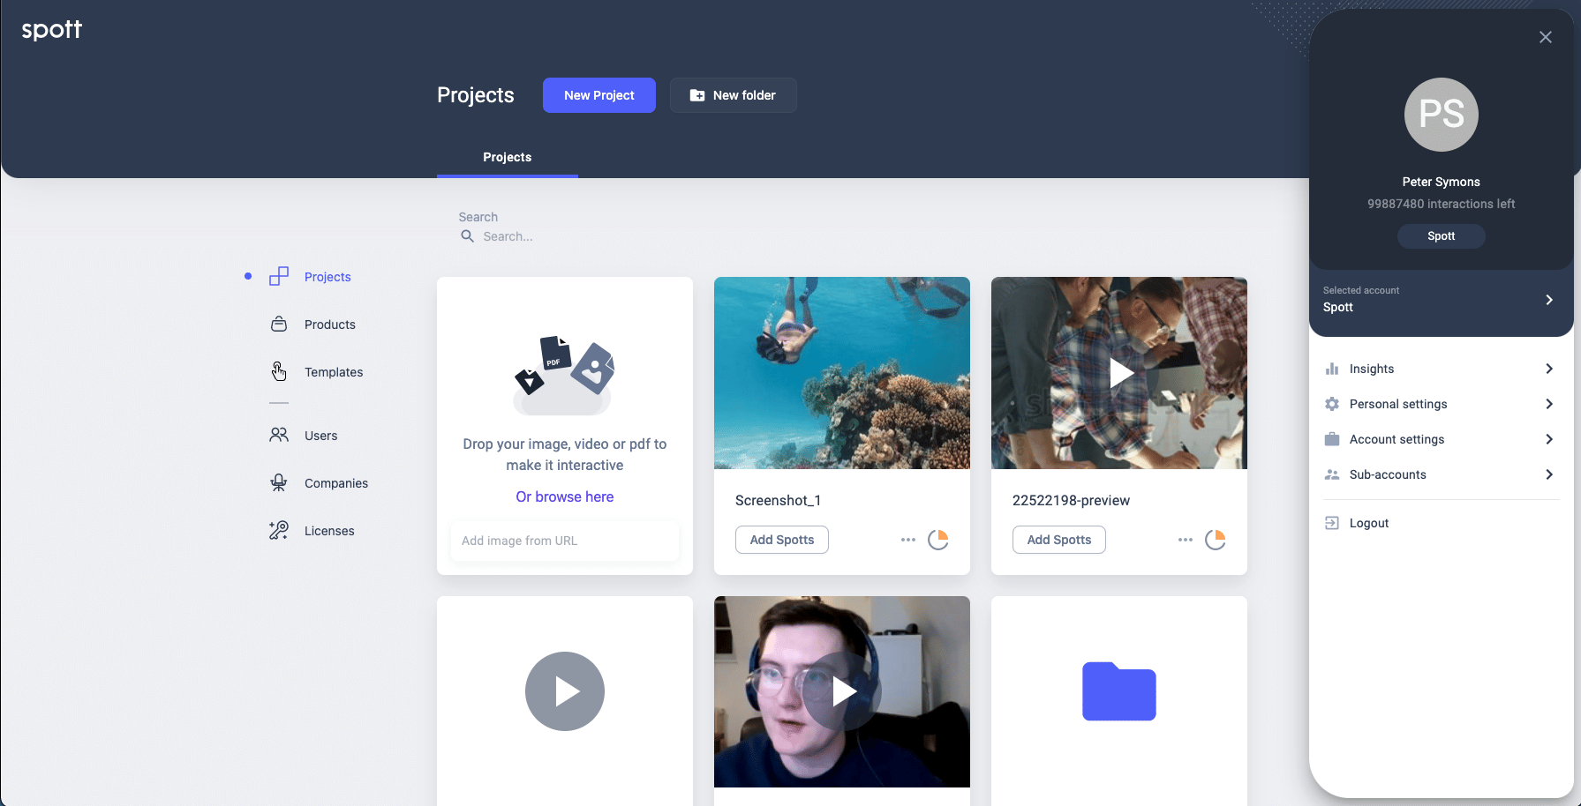
Task: Open the Users page
Action: 321,436
